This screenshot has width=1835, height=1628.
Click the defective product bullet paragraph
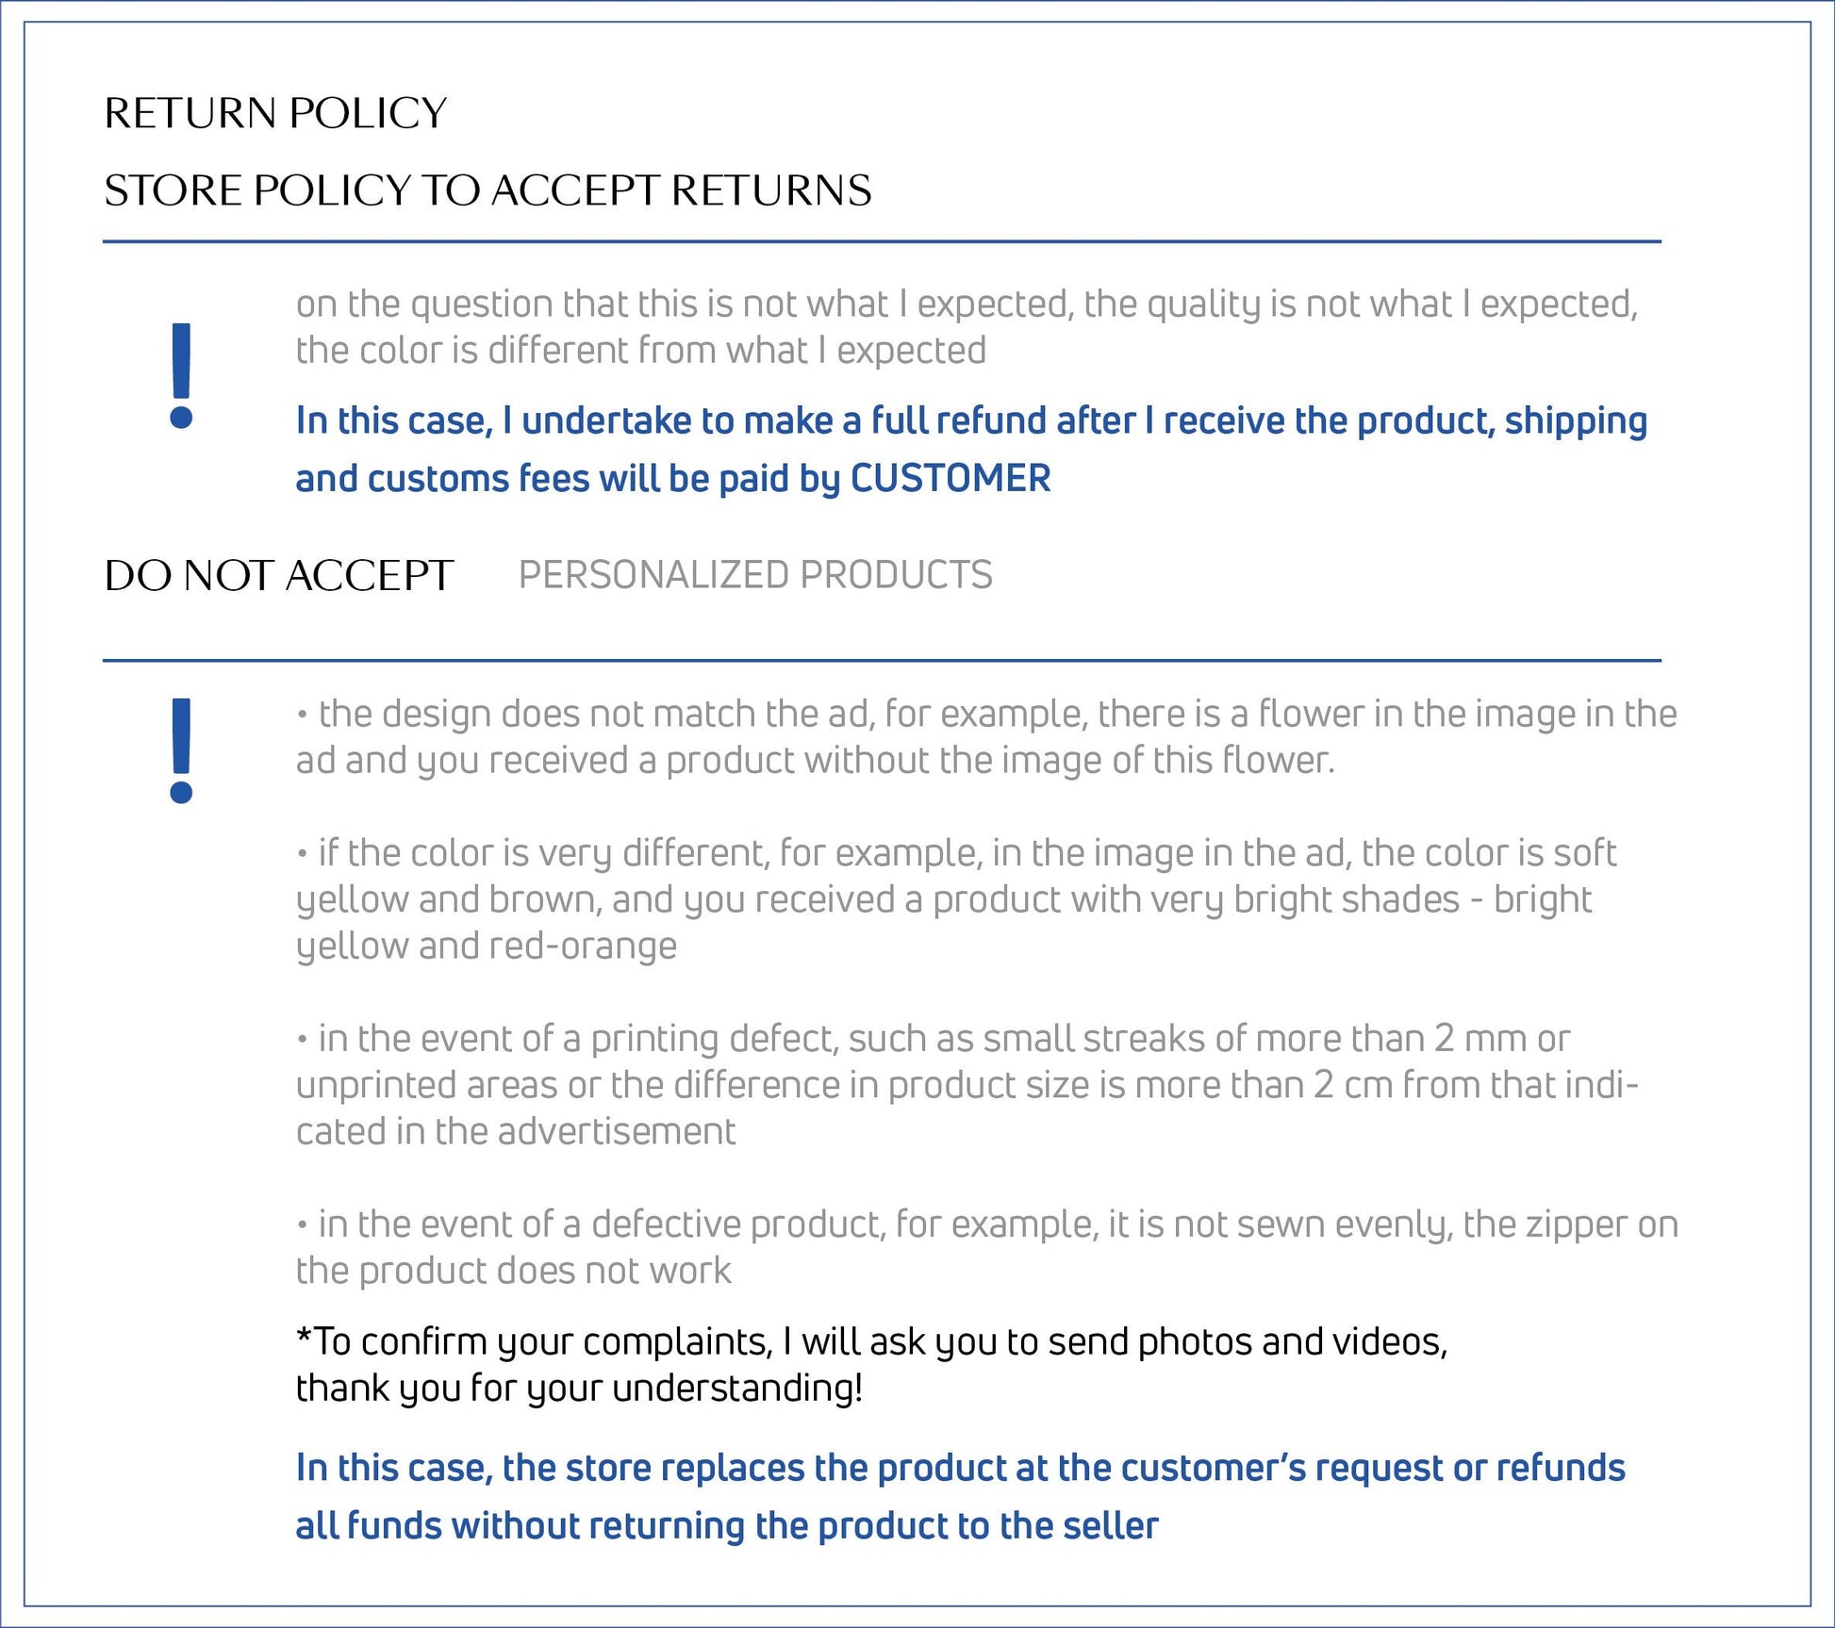(x=985, y=1225)
